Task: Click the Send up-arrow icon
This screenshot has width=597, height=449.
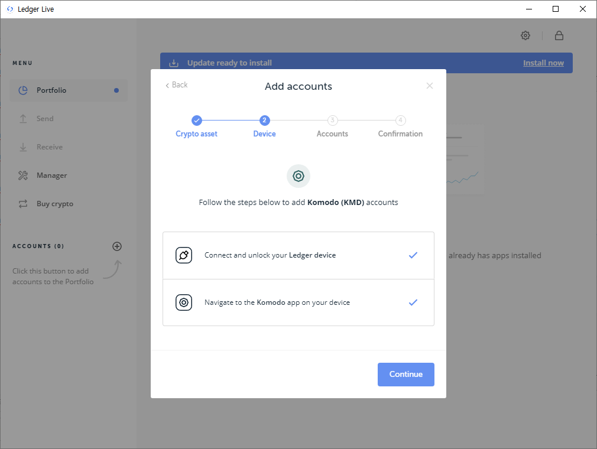Action: tap(23, 119)
